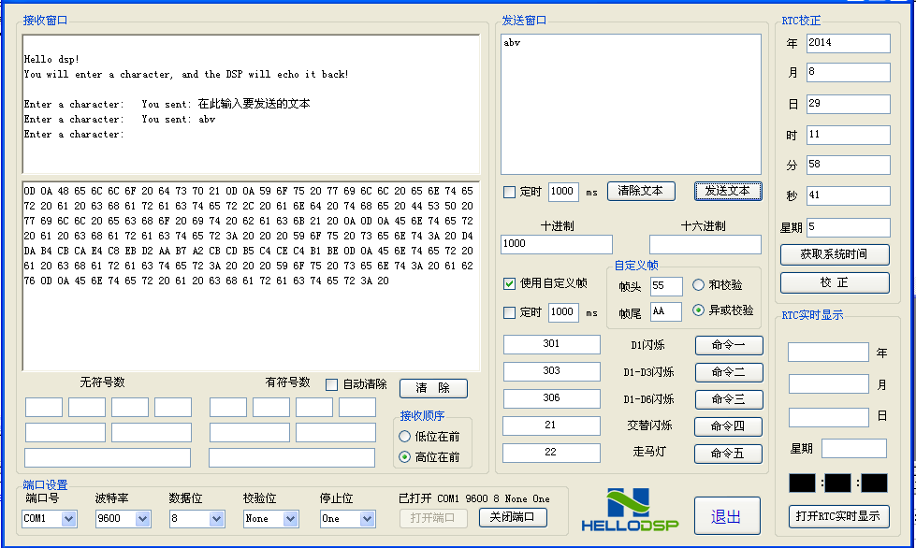Click the 十进制 field showing 1000

pyautogui.click(x=557, y=244)
